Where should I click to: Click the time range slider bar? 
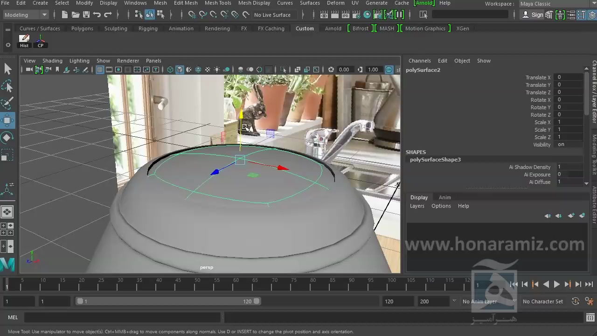tap(168, 301)
